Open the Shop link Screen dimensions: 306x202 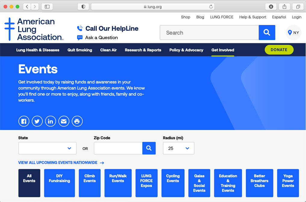(x=186, y=17)
